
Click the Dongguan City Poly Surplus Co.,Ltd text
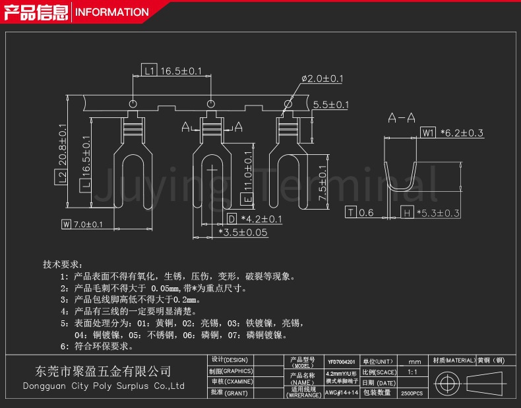pos(103,386)
